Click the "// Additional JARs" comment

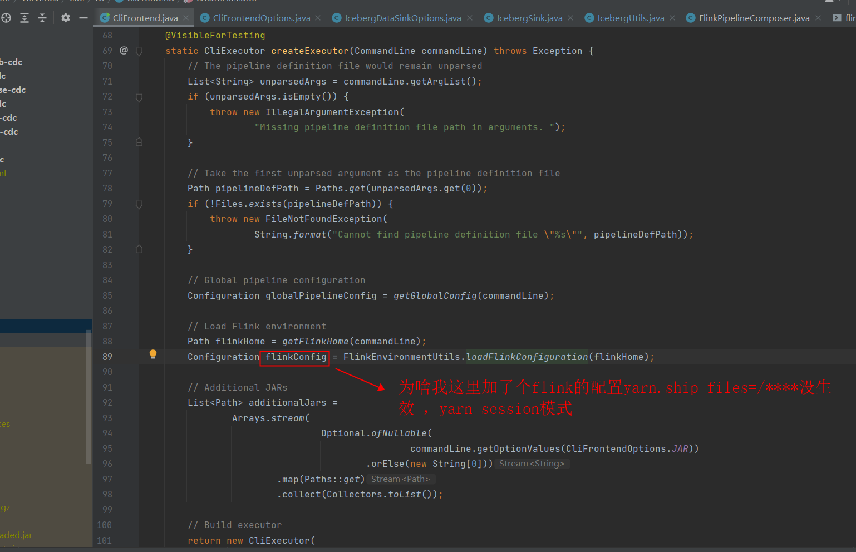tap(238, 387)
